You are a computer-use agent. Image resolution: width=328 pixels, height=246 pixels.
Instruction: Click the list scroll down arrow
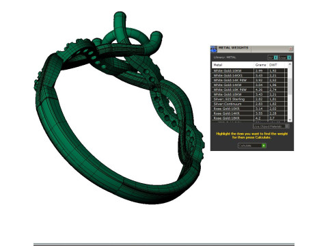(x=290, y=120)
